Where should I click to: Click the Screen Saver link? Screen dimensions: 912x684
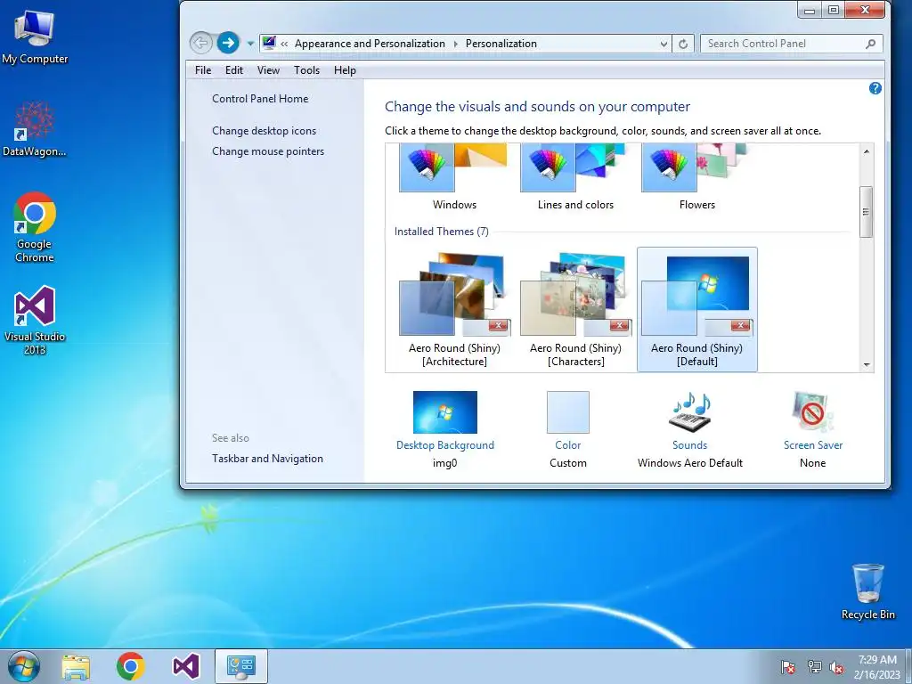pos(812,445)
